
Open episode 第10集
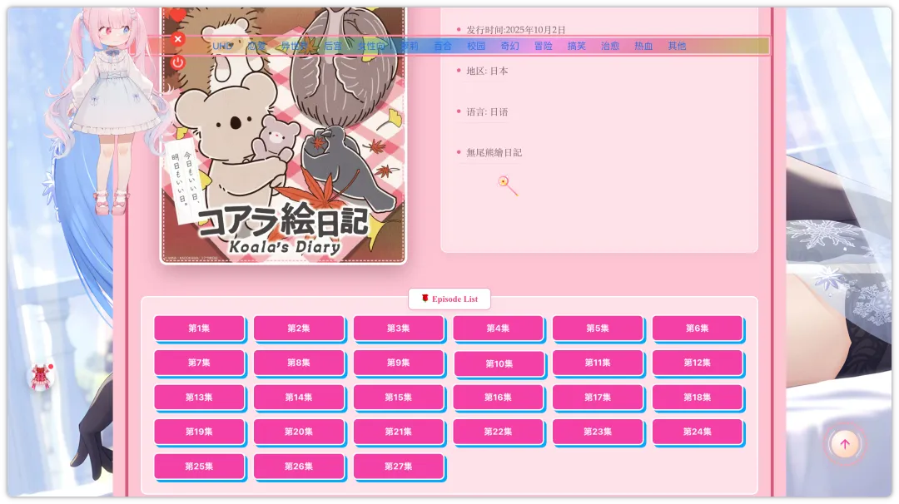[499, 363]
